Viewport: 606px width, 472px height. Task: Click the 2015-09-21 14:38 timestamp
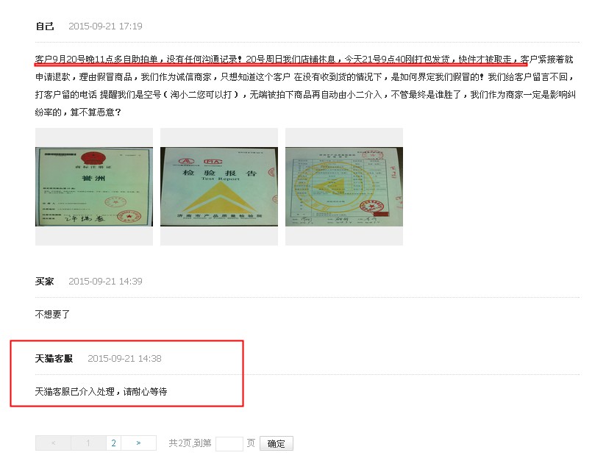pos(124,359)
